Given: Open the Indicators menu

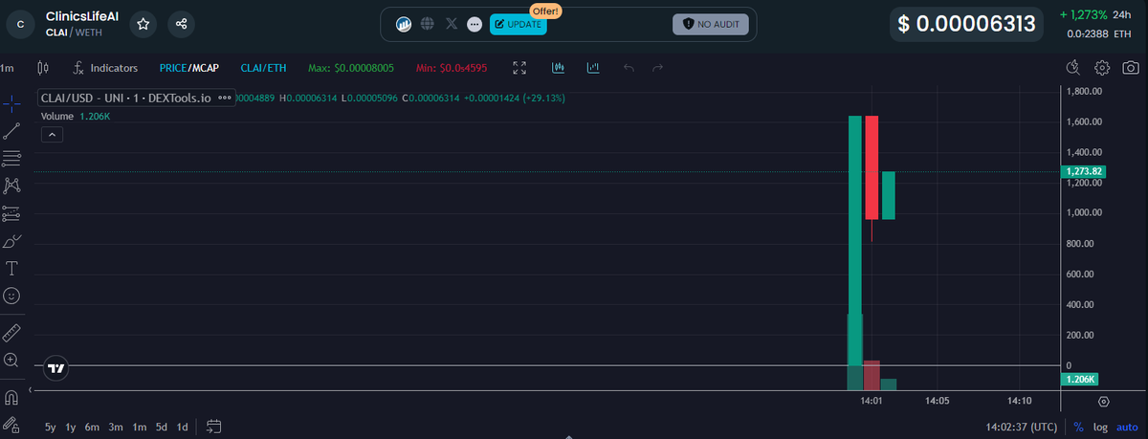Looking at the screenshot, I should click(105, 68).
